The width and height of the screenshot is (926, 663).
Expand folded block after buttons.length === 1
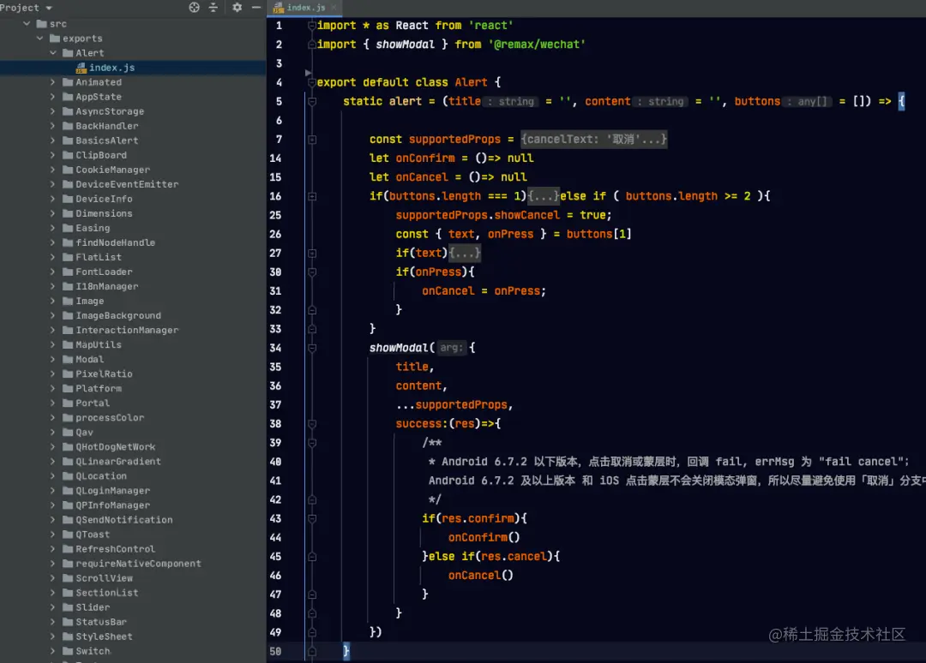(x=543, y=196)
